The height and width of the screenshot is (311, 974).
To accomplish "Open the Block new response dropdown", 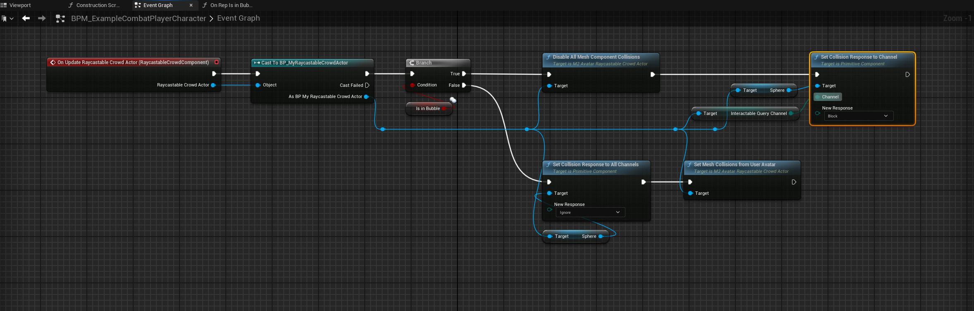I will 859,116.
